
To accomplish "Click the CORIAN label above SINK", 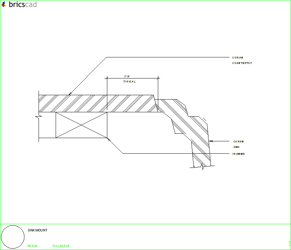I will coord(239,141).
